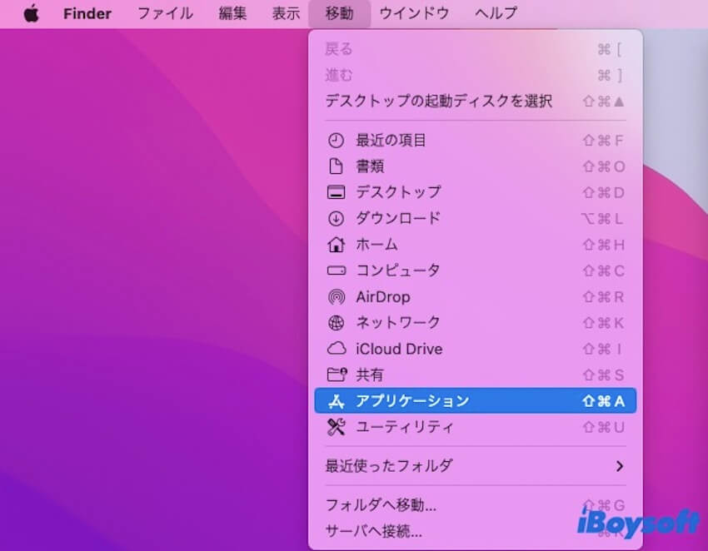Click the ⇧⌘H shortcut on ホーム row
Screen dimensions: 708x551
point(604,245)
